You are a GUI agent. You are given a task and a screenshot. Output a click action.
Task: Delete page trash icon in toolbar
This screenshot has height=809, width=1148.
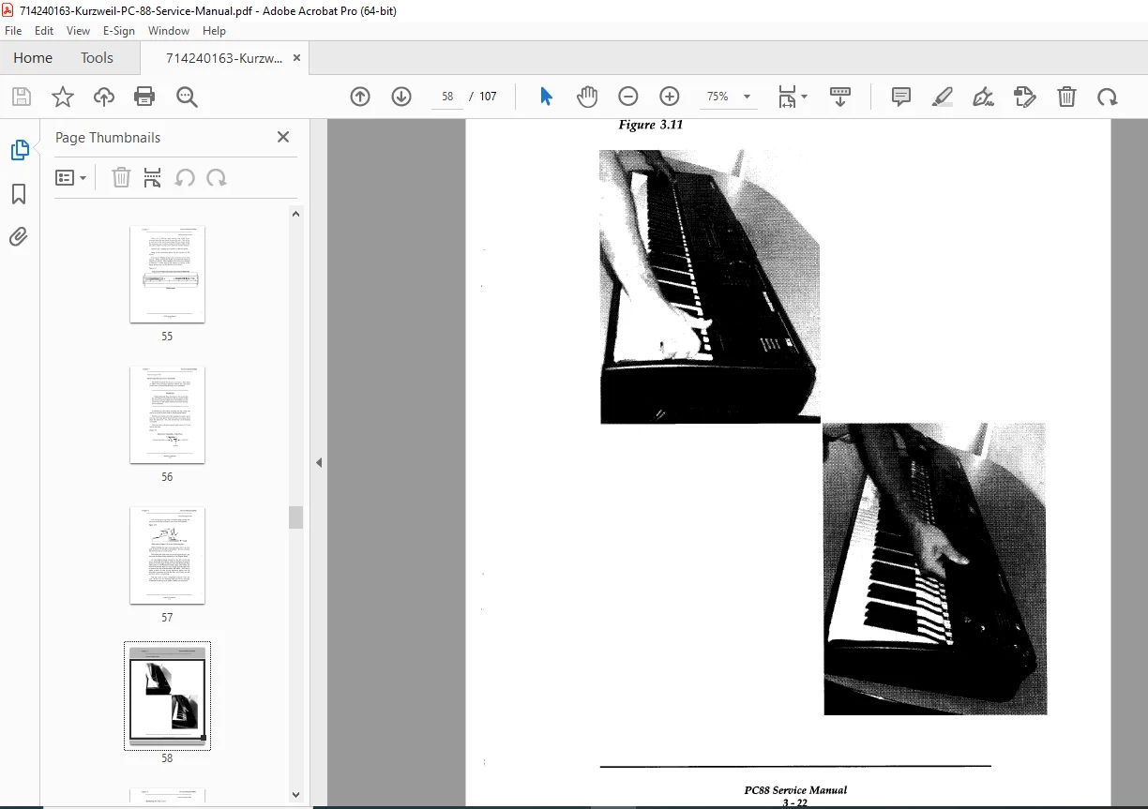[x=1066, y=97]
